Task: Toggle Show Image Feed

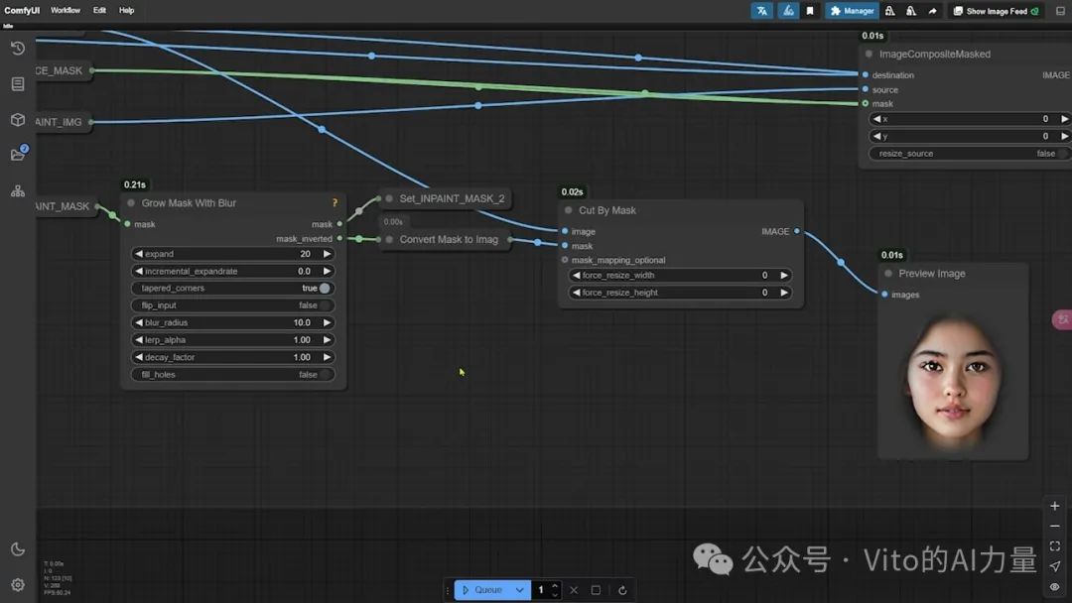Action: 997,11
